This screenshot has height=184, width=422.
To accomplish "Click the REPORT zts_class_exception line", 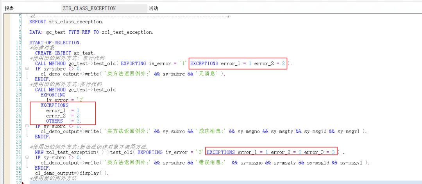I will coord(66,22).
